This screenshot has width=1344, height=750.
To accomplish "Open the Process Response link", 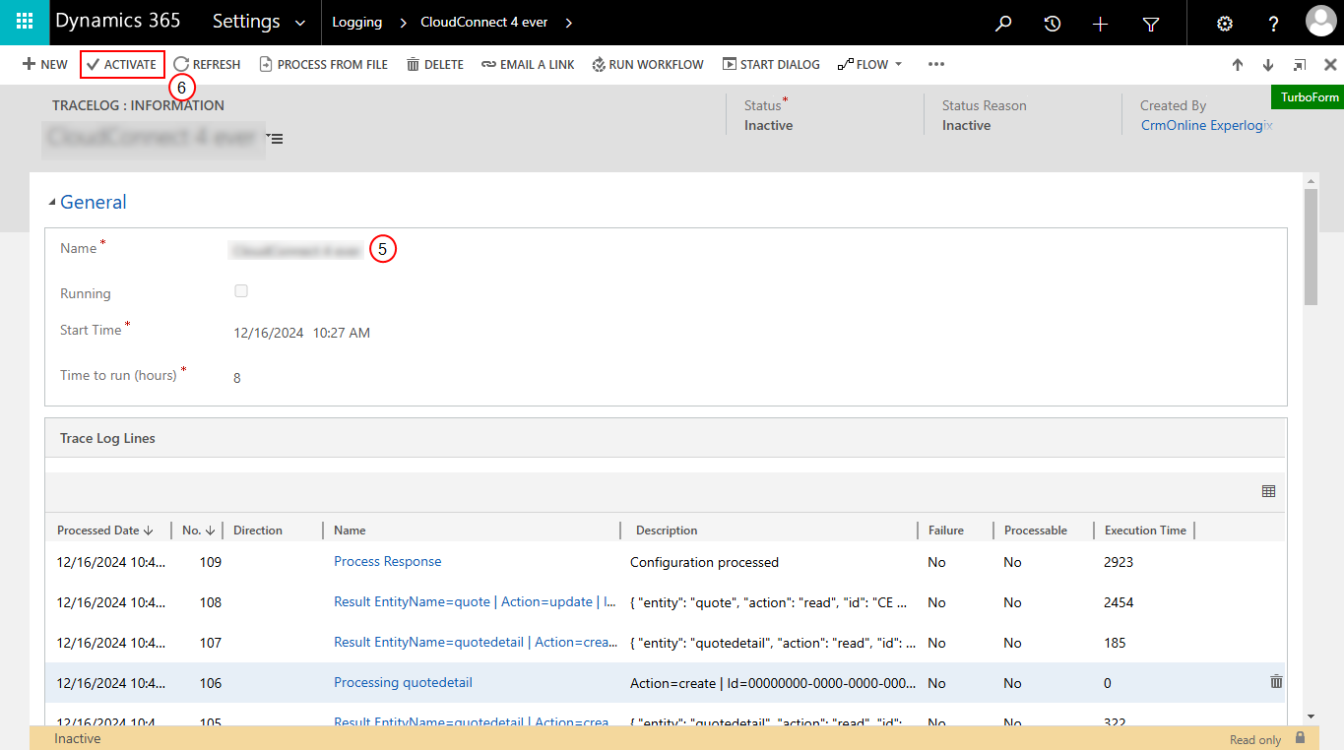I will pos(387,561).
